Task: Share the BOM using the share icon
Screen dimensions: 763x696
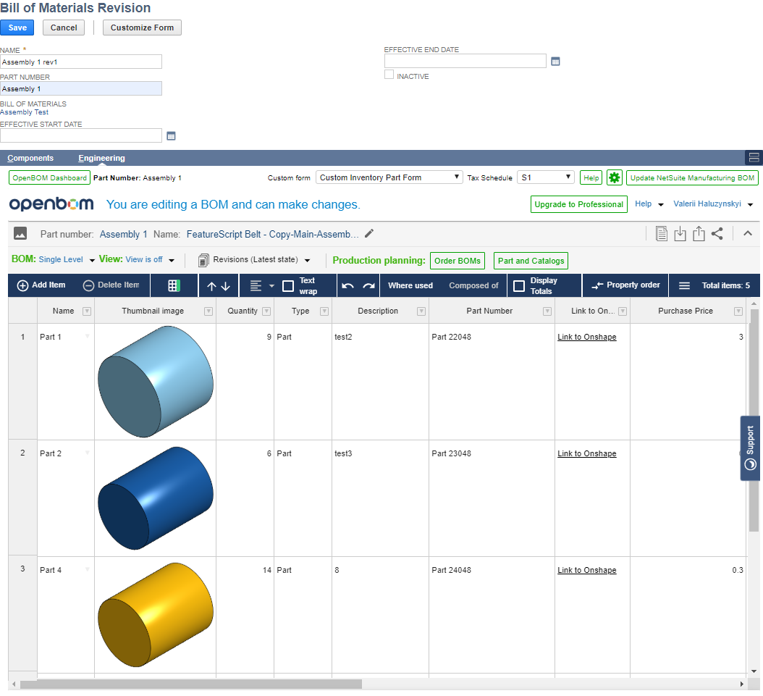Action: pos(717,234)
